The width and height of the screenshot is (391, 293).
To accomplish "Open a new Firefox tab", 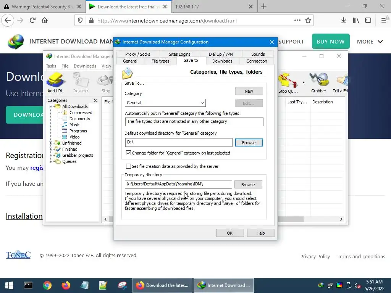I will [x=264, y=6].
